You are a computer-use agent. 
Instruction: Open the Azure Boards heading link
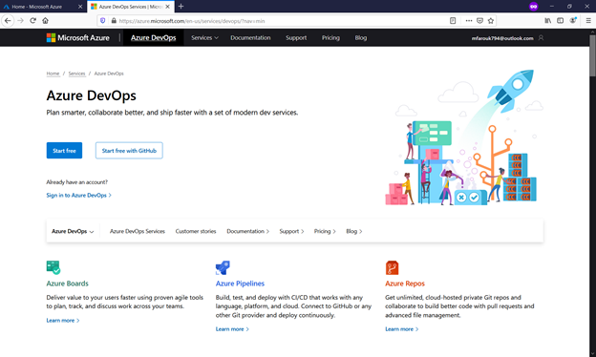tap(67, 283)
